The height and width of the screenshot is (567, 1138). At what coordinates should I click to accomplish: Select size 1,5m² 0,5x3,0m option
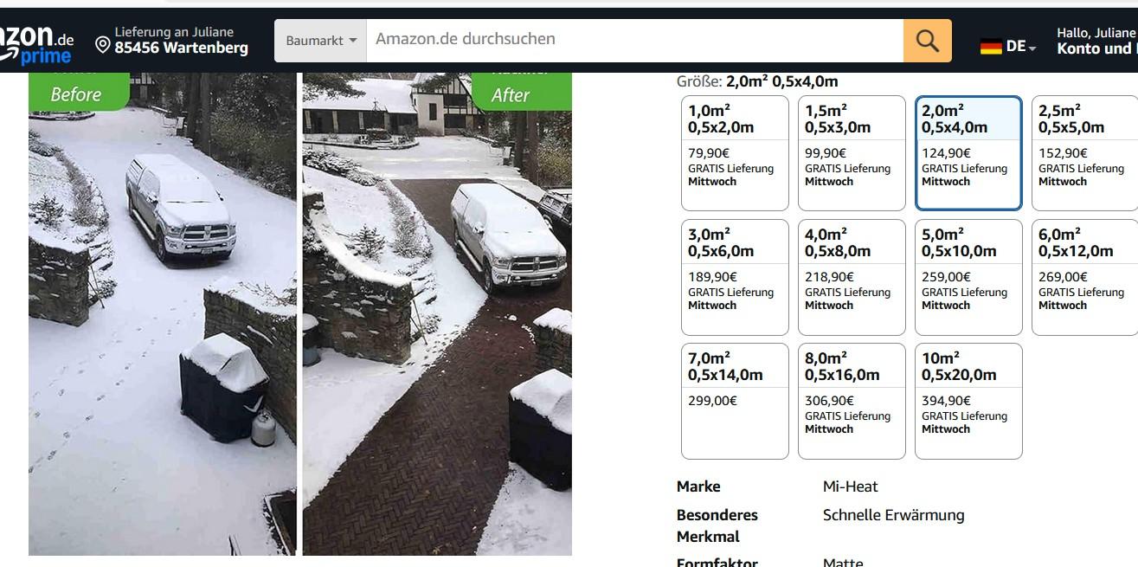pos(852,153)
